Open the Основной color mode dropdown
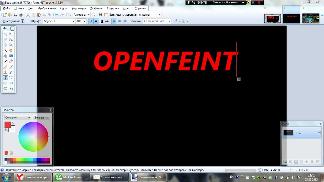This screenshot has height=182, width=324. click(18, 118)
